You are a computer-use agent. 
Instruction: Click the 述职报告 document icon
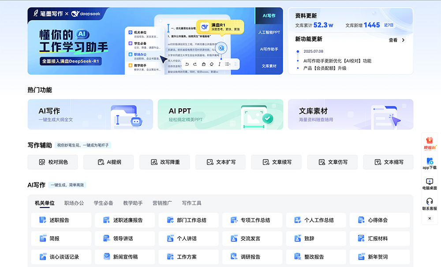click(42, 220)
